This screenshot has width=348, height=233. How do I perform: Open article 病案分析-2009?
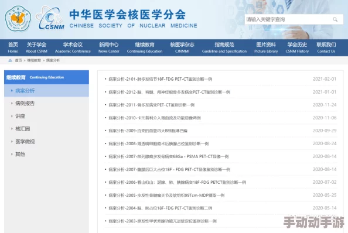click(x=148, y=131)
